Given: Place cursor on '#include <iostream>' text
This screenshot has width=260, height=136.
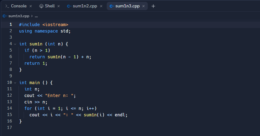Looking at the screenshot, I should click(44, 25).
